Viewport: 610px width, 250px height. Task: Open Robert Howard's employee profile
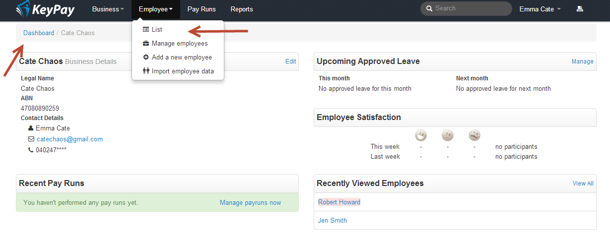[339, 202]
